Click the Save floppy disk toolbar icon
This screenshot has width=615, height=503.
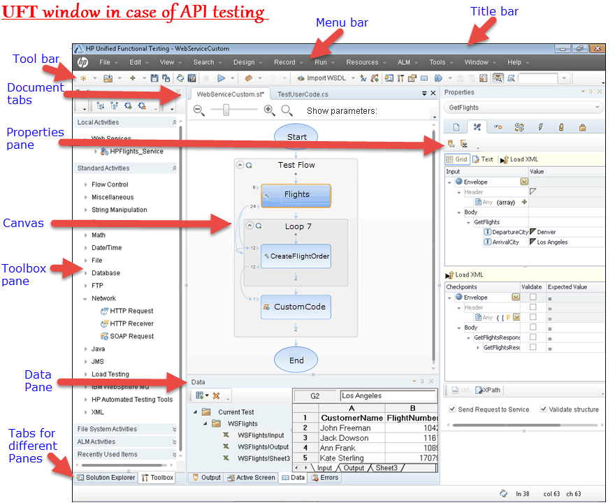click(154, 78)
